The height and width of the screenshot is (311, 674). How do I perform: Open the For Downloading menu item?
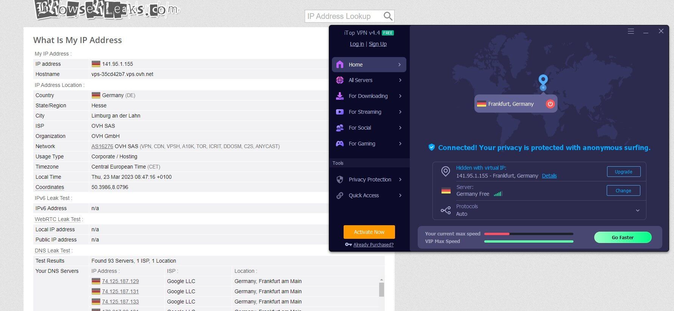point(369,96)
